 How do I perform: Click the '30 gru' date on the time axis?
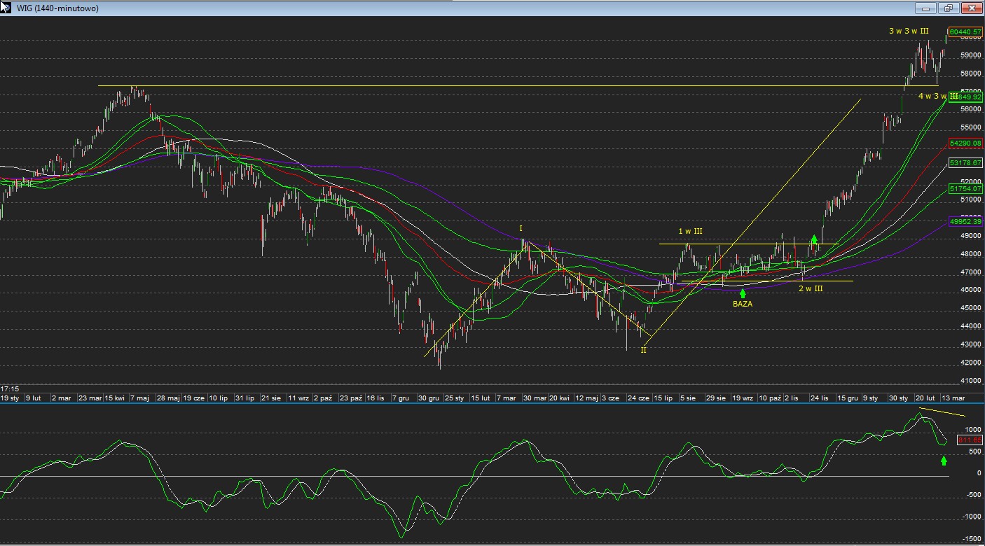428,398
